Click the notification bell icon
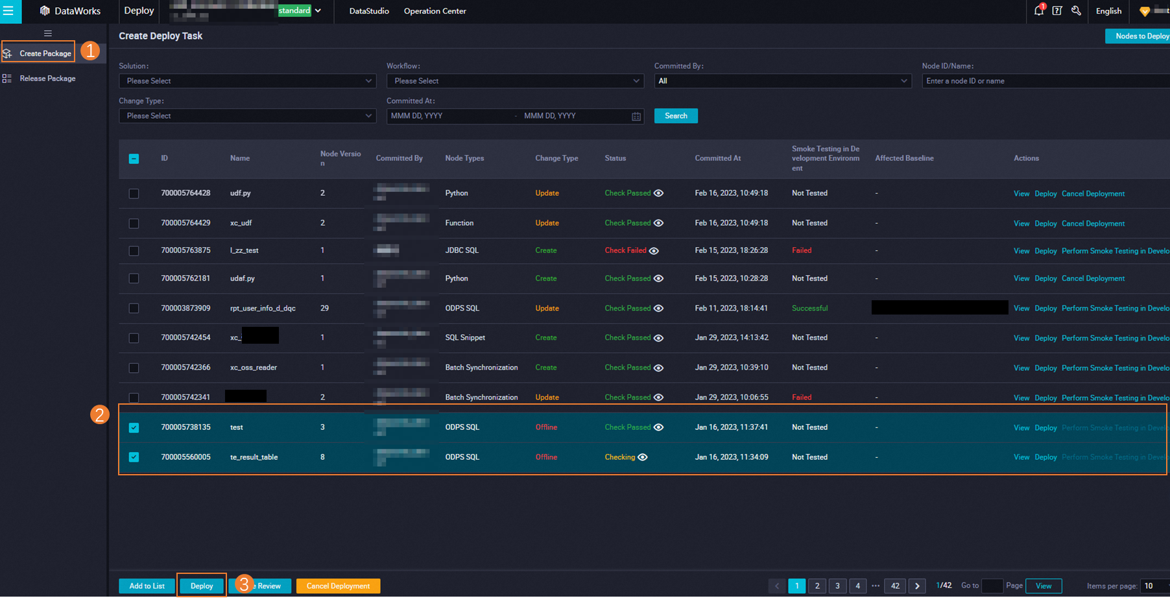1170x607 pixels. [1038, 11]
